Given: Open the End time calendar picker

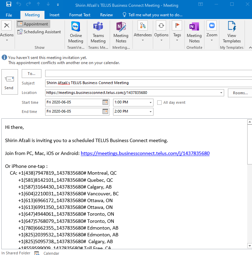Looking at the screenshot, I should coord(105,112).
